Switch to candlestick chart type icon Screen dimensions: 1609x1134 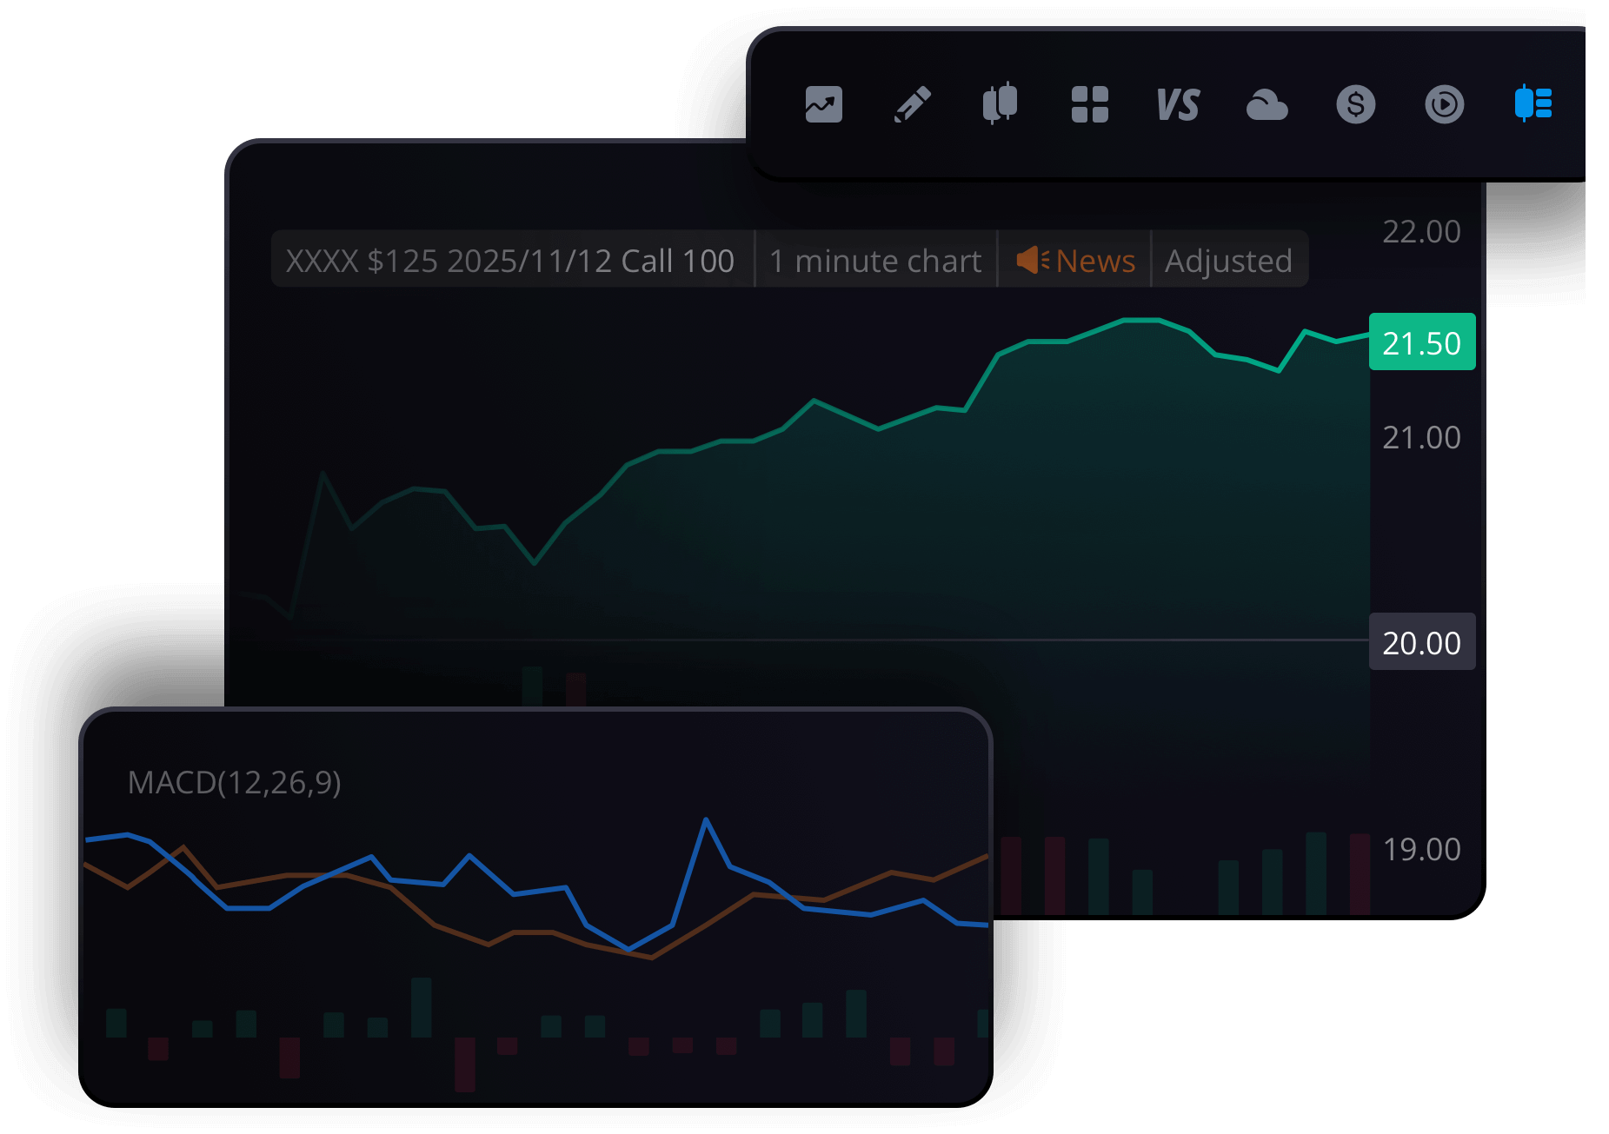click(1001, 104)
